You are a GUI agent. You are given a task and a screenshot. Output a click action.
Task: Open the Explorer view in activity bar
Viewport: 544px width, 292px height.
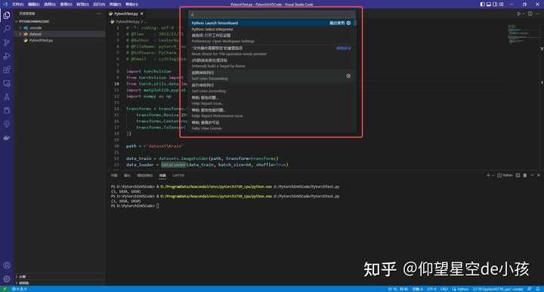coord(7,15)
